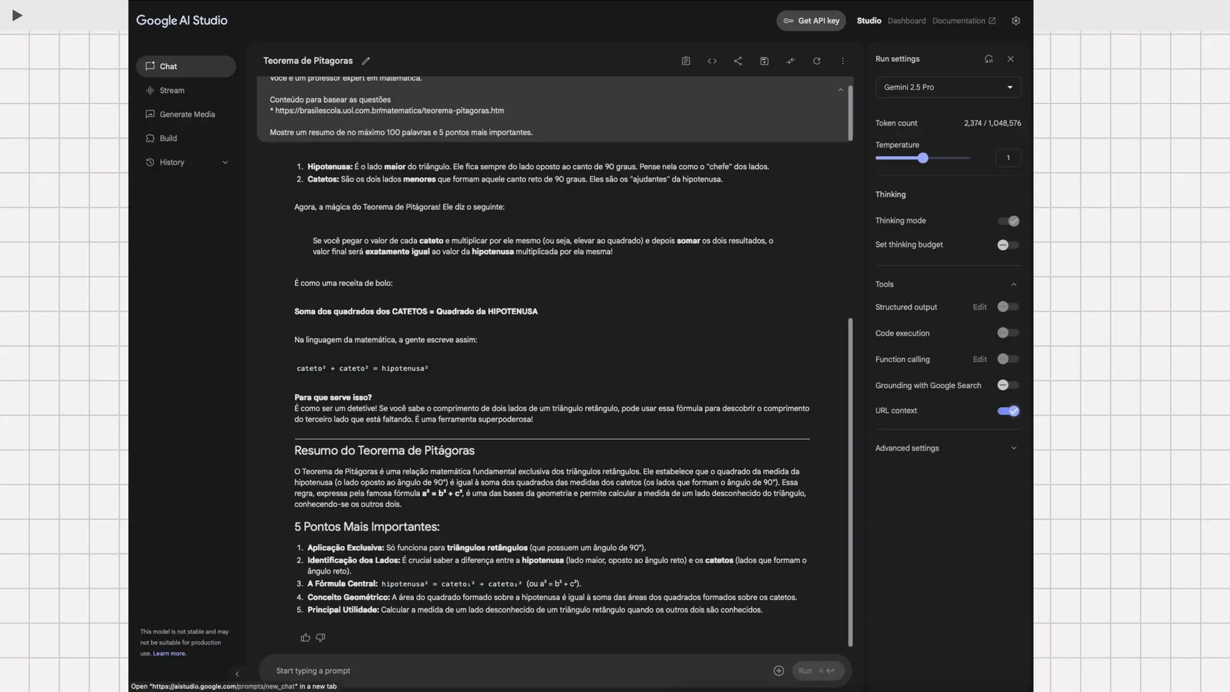This screenshot has width=1230, height=692.
Task: Click the Get API key button
Action: click(811, 20)
